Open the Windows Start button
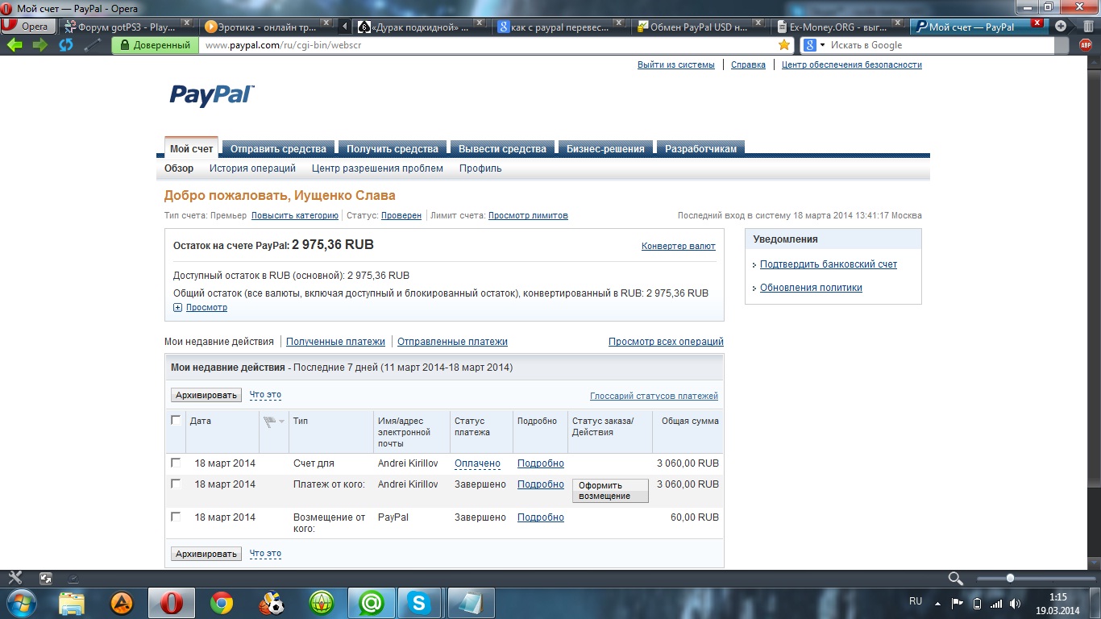 tap(21, 603)
